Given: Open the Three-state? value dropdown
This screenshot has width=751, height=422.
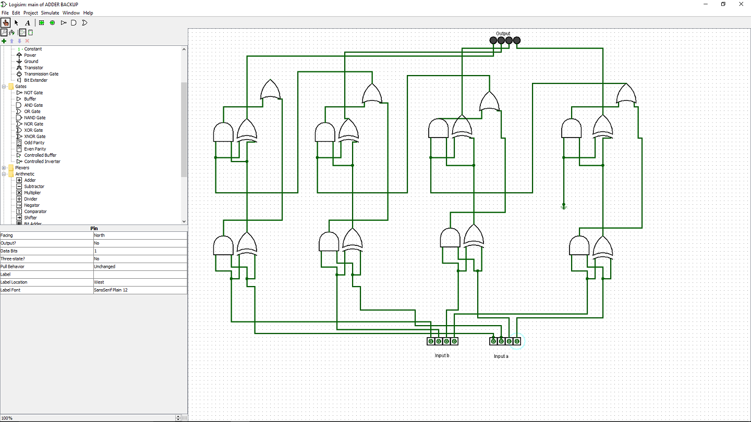Looking at the screenshot, I should tap(140, 259).
